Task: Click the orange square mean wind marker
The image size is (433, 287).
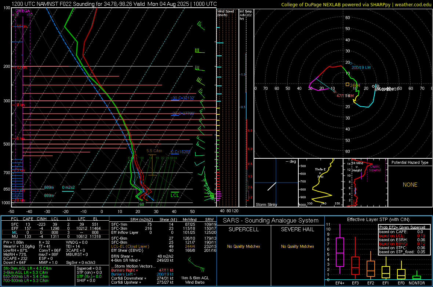Action: tap(348, 84)
